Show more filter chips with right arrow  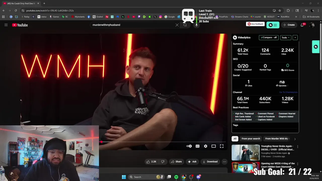(x=295, y=139)
